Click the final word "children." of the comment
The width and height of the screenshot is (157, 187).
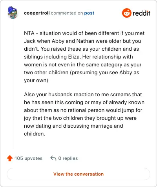coord(35,134)
